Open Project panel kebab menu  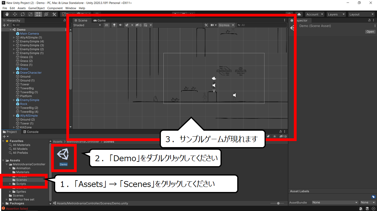(x=285, y=132)
